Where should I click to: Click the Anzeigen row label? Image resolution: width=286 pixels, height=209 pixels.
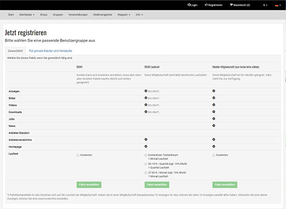pyautogui.click(x=14, y=91)
